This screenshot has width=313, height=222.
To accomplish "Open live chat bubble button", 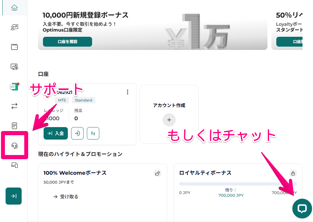I will tap(302, 209).
